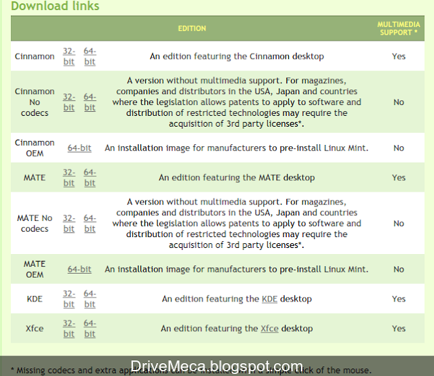
Task: Click the Cinnamon No codecs description paragraph
Action: point(237,102)
